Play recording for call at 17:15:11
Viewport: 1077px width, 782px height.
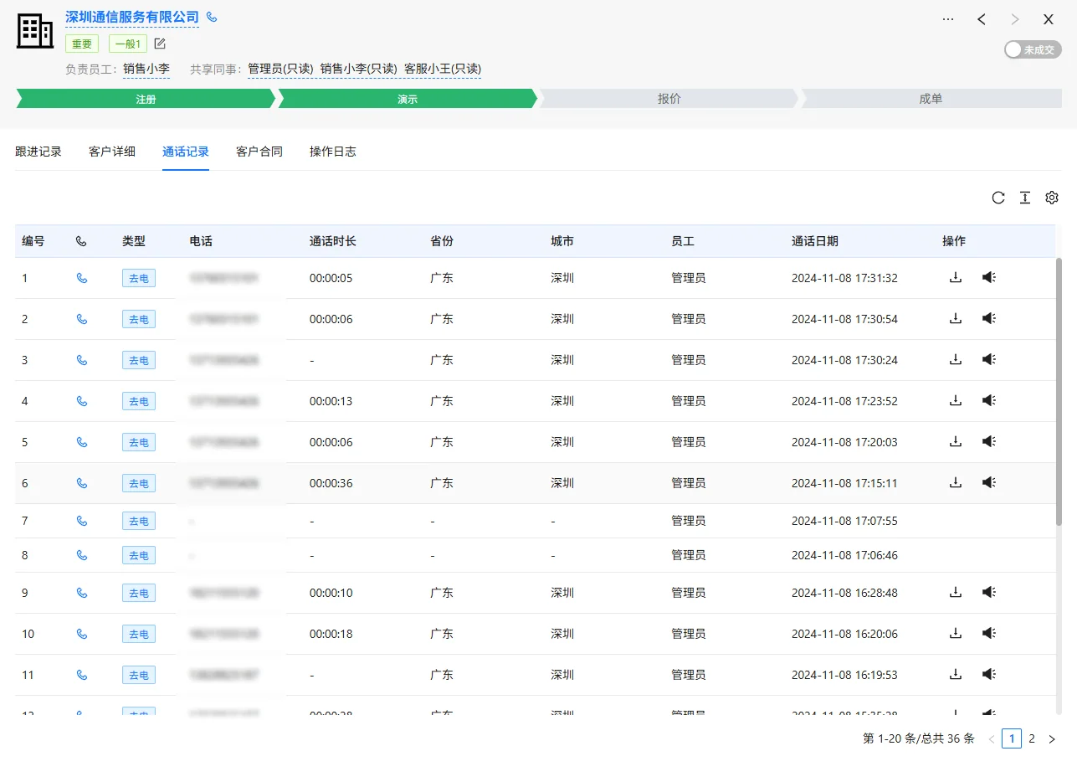coord(988,482)
